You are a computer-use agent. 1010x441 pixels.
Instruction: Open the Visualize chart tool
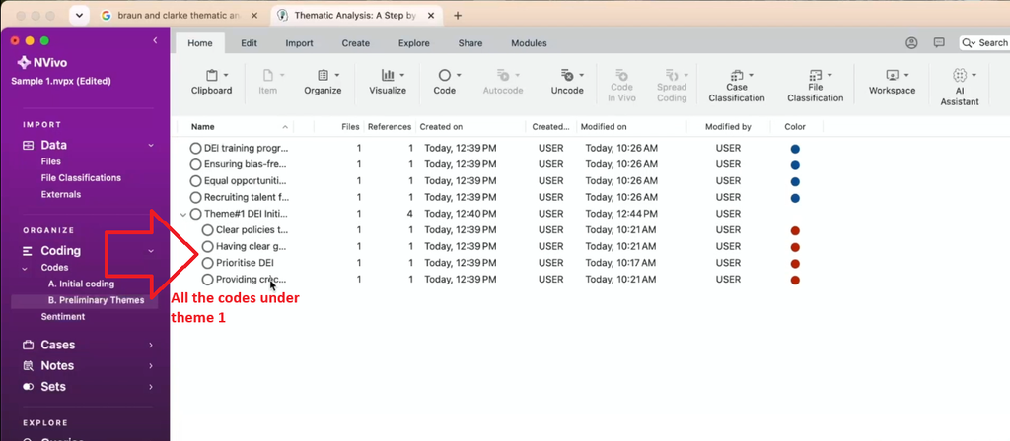point(387,83)
